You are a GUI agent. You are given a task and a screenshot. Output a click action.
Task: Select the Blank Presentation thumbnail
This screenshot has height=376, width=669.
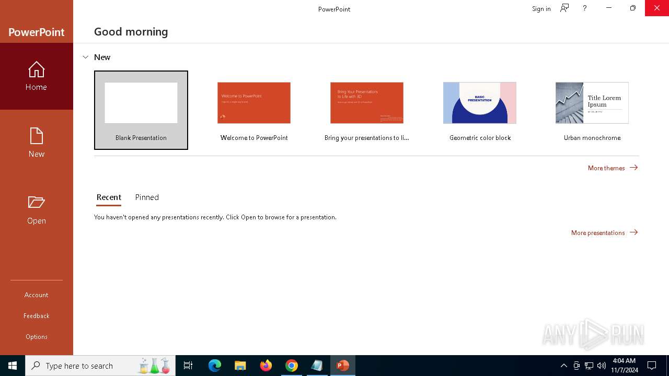point(141,110)
